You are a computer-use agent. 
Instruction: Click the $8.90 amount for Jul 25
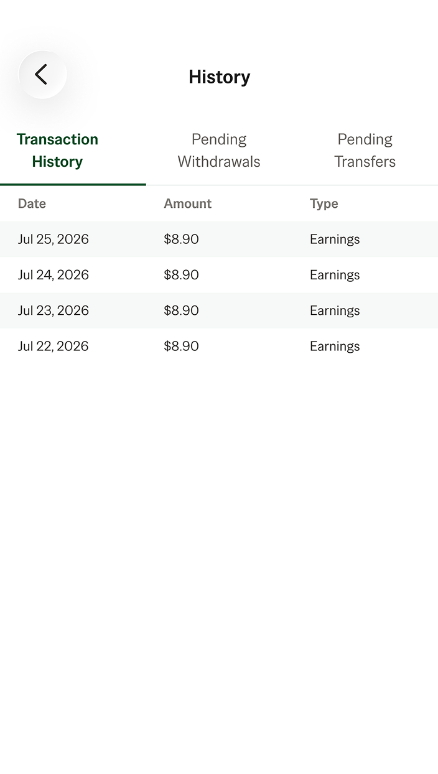point(181,239)
